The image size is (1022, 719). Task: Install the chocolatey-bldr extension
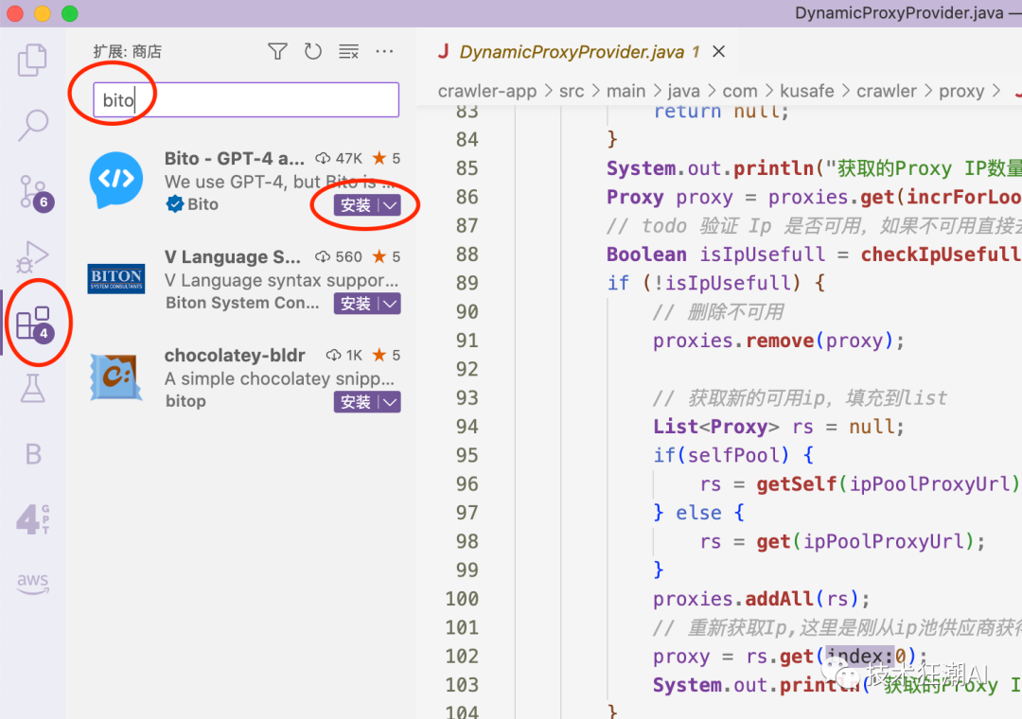tap(356, 402)
